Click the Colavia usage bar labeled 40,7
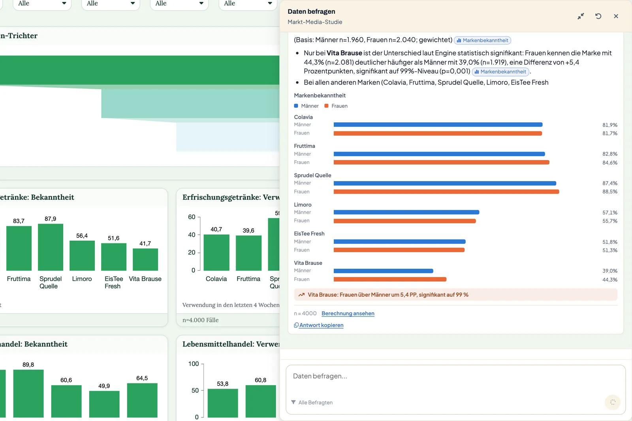The height and width of the screenshot is (421, 632). click(216, 253)
